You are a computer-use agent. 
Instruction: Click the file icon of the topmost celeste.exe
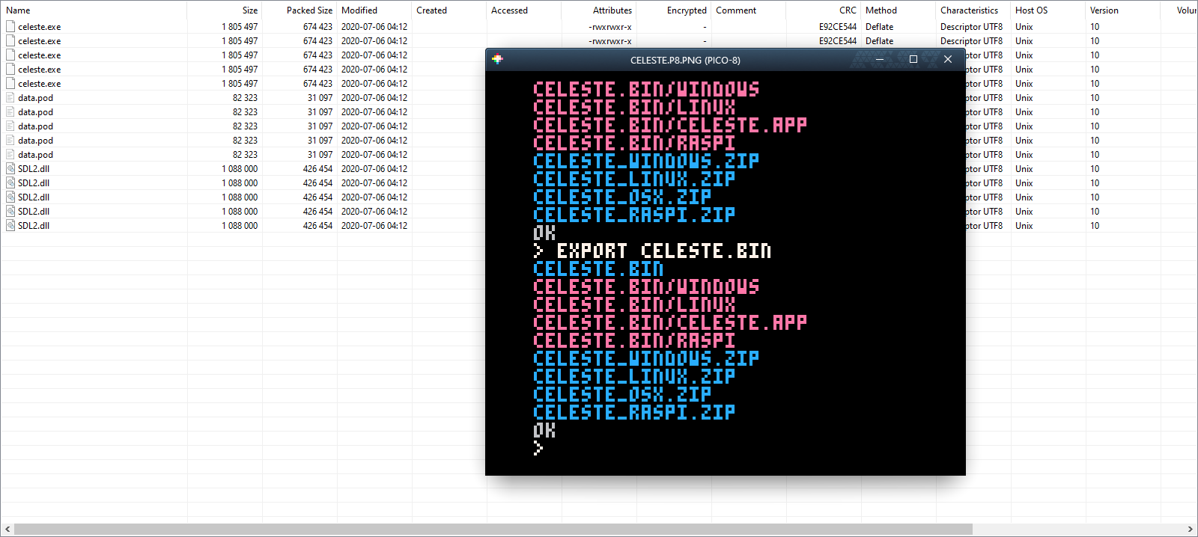[x=10, y=27]
